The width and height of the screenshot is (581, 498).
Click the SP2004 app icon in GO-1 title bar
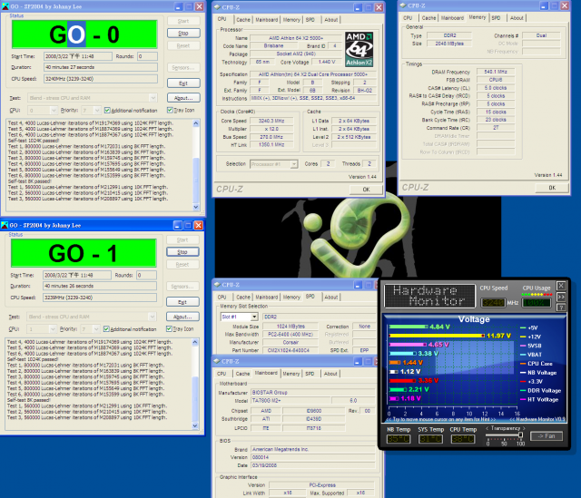click(5, 225)
